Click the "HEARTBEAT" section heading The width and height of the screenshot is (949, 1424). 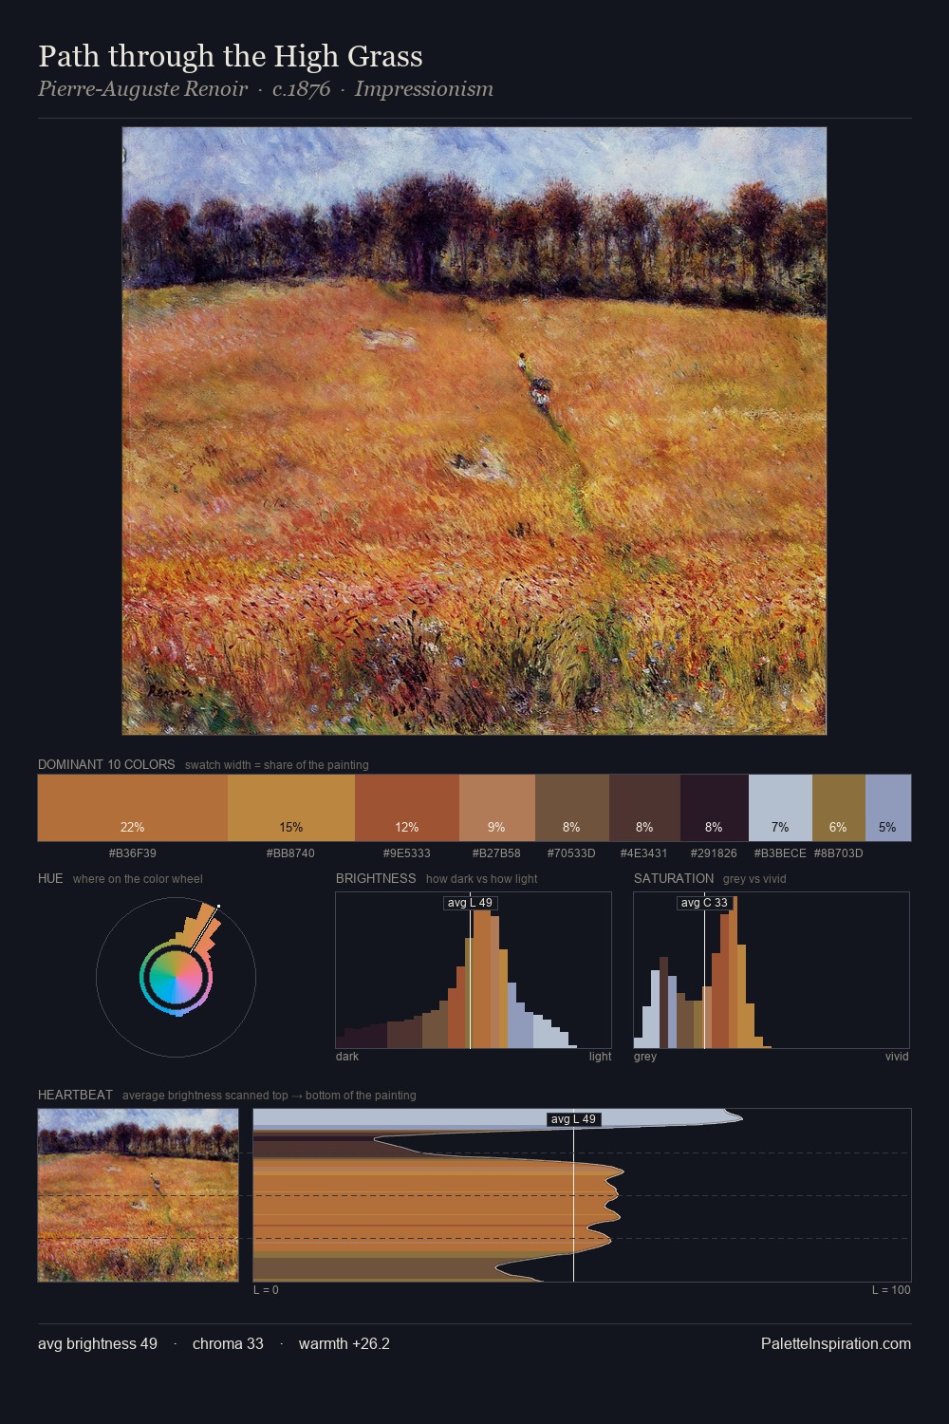click(x=75, y=1095)
